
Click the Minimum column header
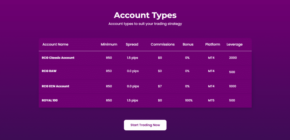[109, 44]
